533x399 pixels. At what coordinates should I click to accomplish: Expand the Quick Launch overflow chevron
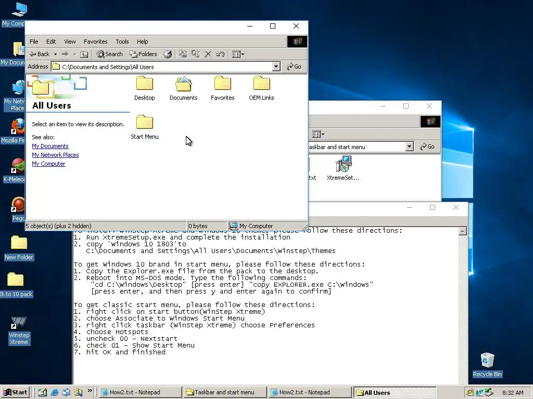point(90,391)
